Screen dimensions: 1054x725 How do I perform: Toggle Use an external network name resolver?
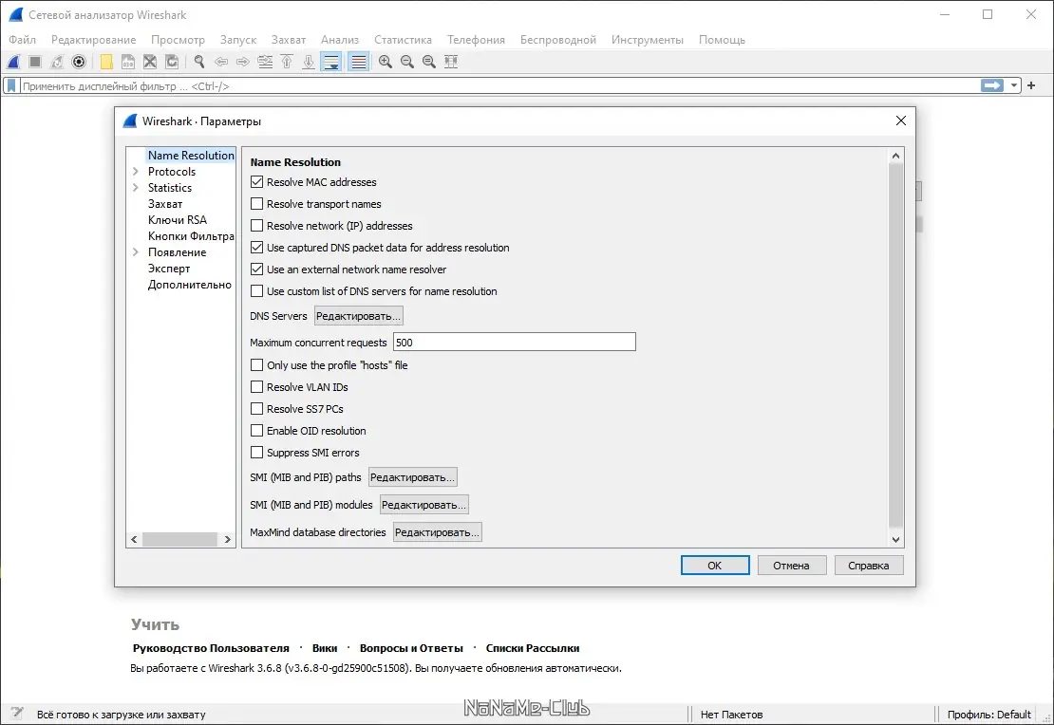256,270
